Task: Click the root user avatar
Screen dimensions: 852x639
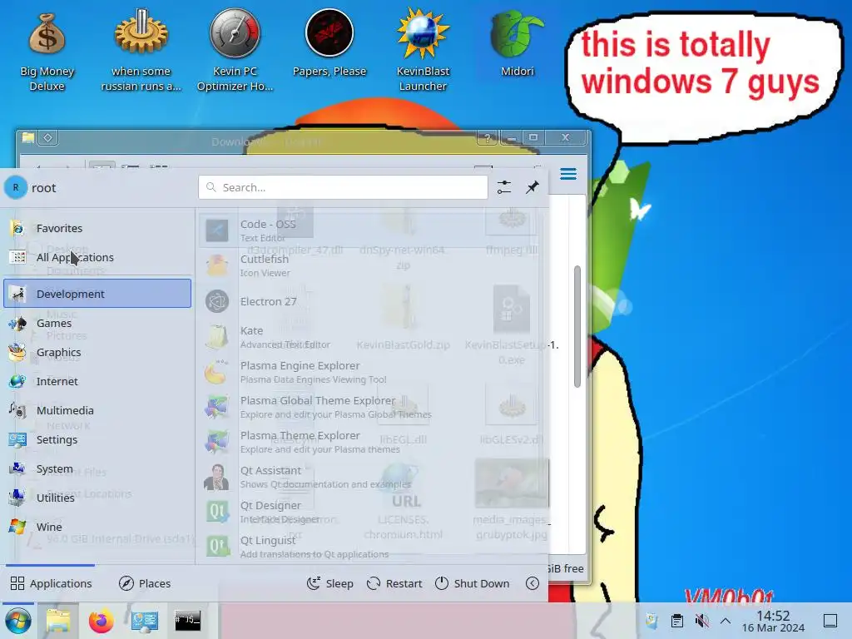Action: [x=16, y=187]
